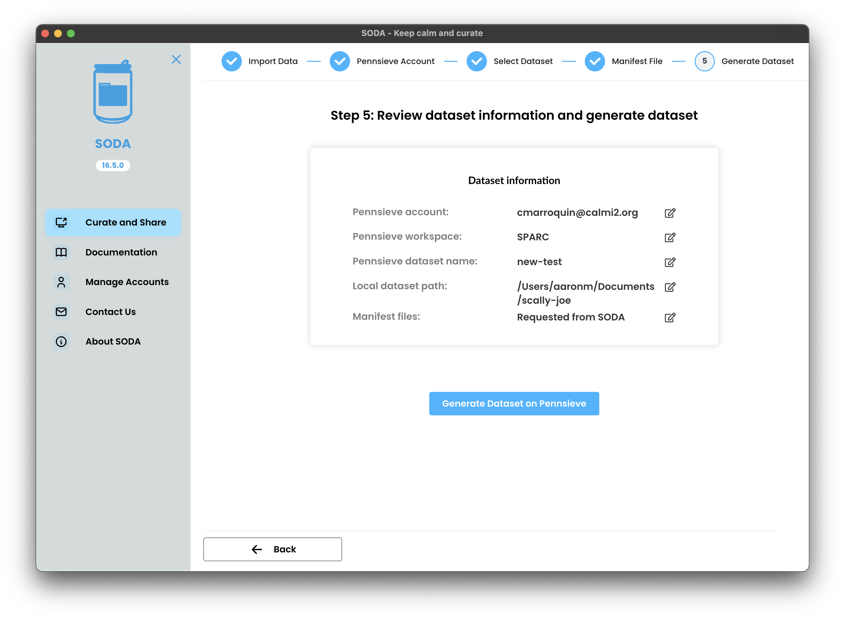Viewport: 845px width, 619px height.
Task: Click the About SODA info icon
Action: (61, 341)
